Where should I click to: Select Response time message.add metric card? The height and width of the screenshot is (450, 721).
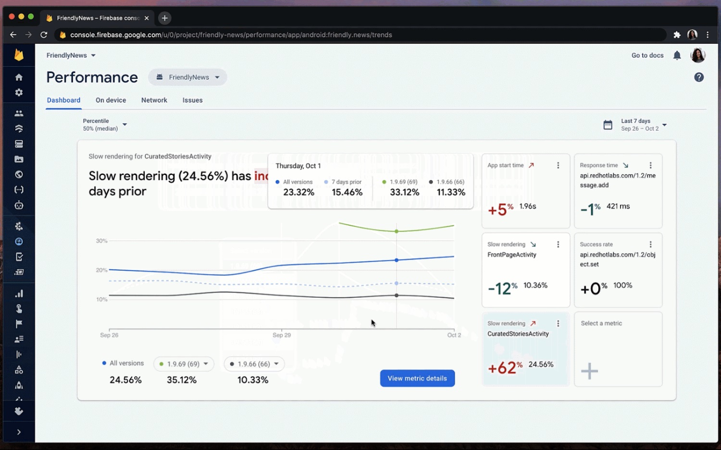[618, 191]
